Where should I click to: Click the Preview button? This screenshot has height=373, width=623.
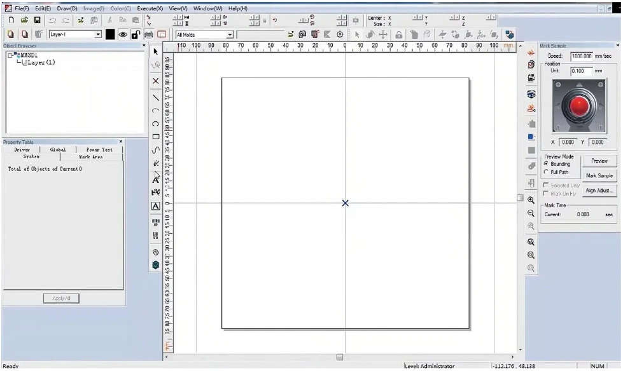coord(599,161)
